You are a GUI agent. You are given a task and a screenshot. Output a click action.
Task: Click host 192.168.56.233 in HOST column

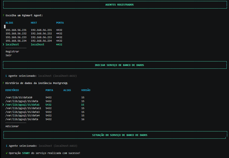pyautogui.click(x=41, y=37)
